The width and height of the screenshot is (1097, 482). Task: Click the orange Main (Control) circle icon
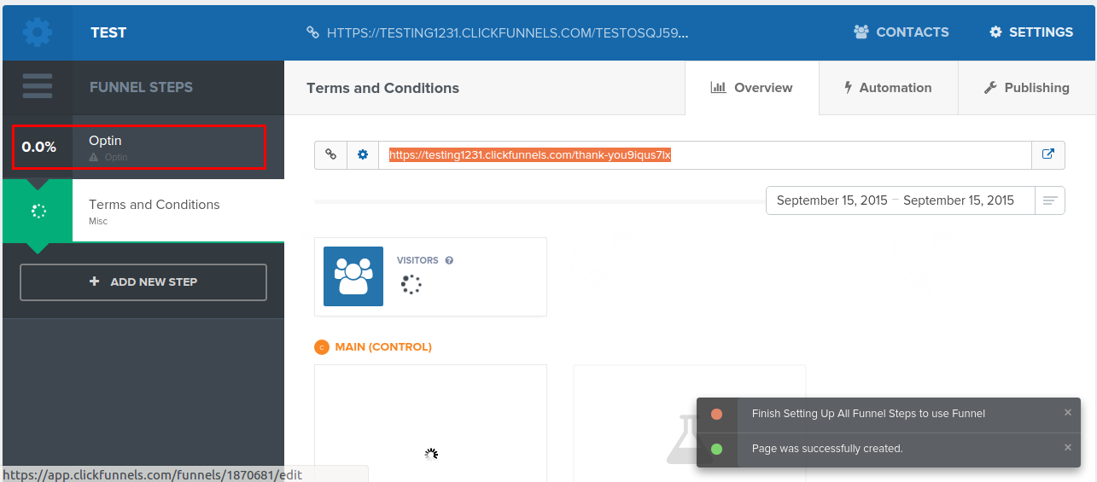[x=322, y=347]
